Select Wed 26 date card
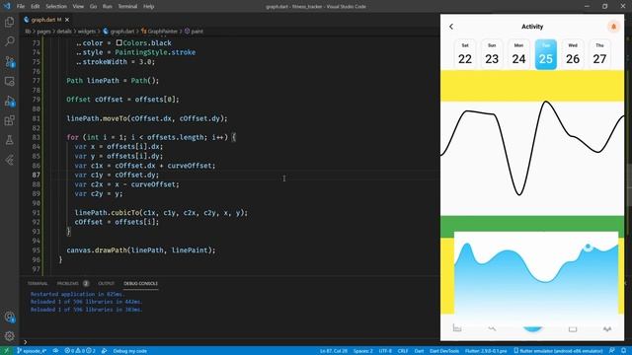This screenshot has width=632, height=355. coord(573,54)
